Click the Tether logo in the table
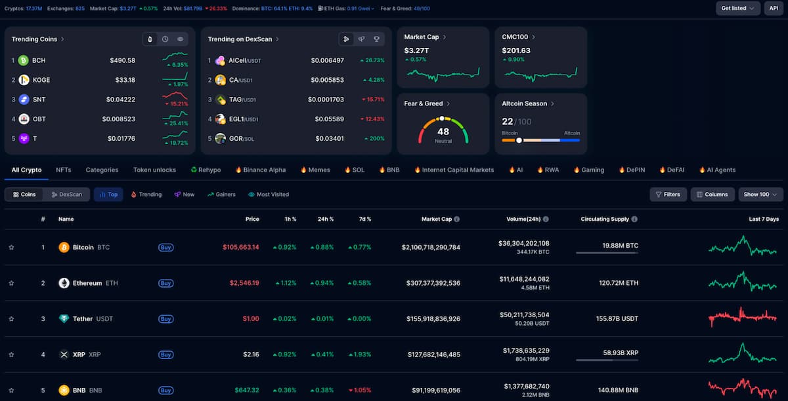The width and height of the screenshot is (788, 401). click(64, 319)
